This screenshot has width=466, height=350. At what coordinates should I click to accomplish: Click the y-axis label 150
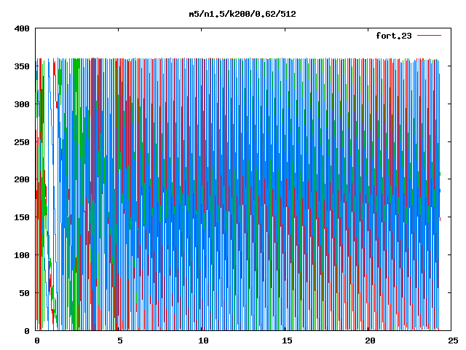coord(22,217)
